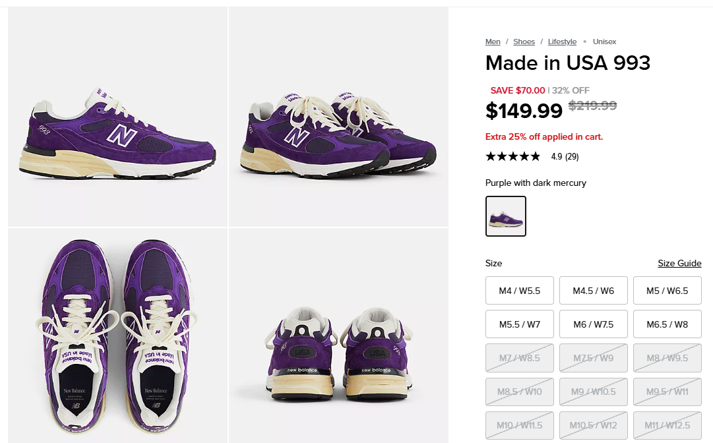Select the purple colorway swatch
This screenshot has height=443, width=713.
(506, 216)
